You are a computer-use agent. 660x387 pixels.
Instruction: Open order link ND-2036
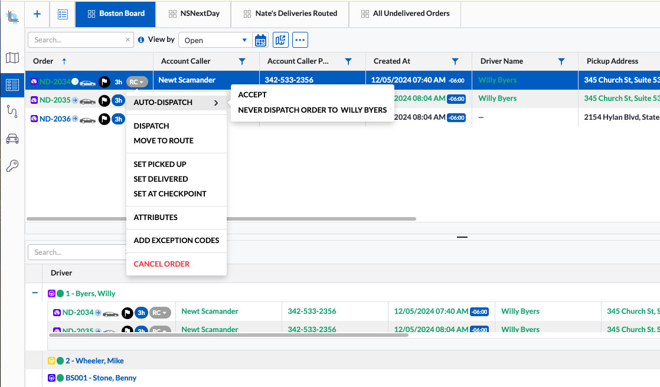coord(55,119)
